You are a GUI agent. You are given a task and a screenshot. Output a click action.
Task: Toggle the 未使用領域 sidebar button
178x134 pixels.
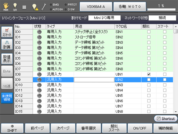point(7,98)
